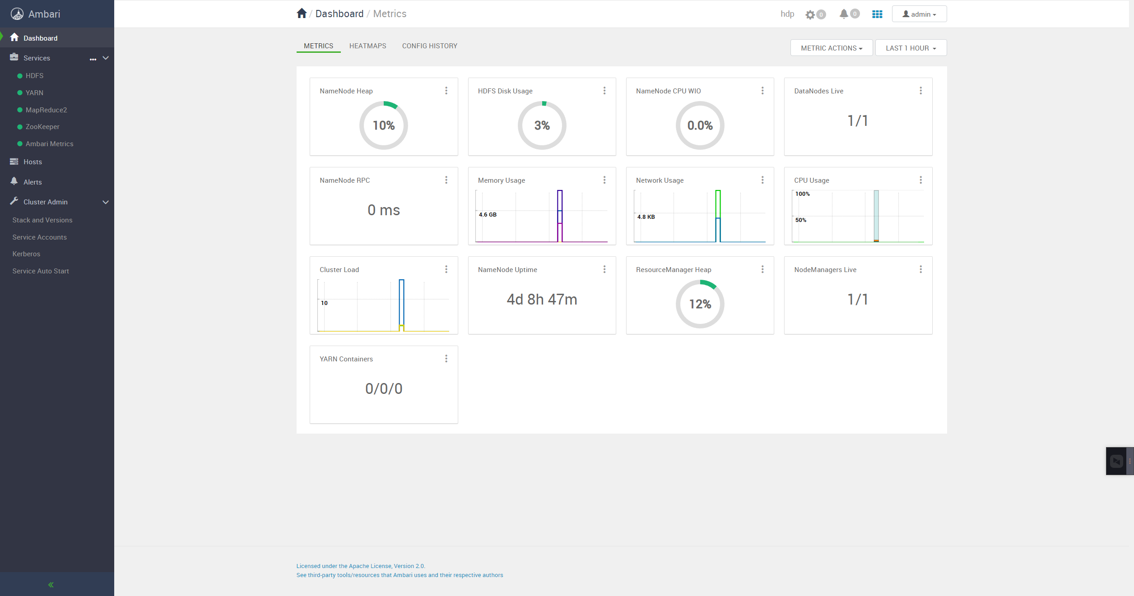The width and height of the screenshot is (1134, 596).
Task: Click the Services ellipsis actions icon
Action: click(x=93, y=59)
